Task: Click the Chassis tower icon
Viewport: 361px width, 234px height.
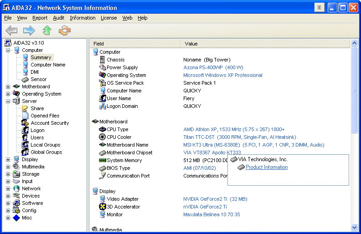Action: pyautogui.click(x=102, y=60)
